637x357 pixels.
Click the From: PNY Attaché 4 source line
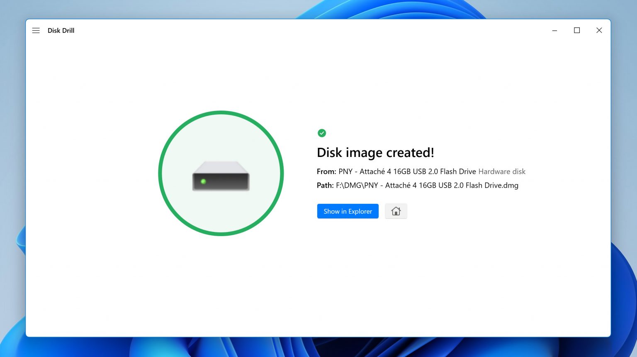[x=421, y=171]
